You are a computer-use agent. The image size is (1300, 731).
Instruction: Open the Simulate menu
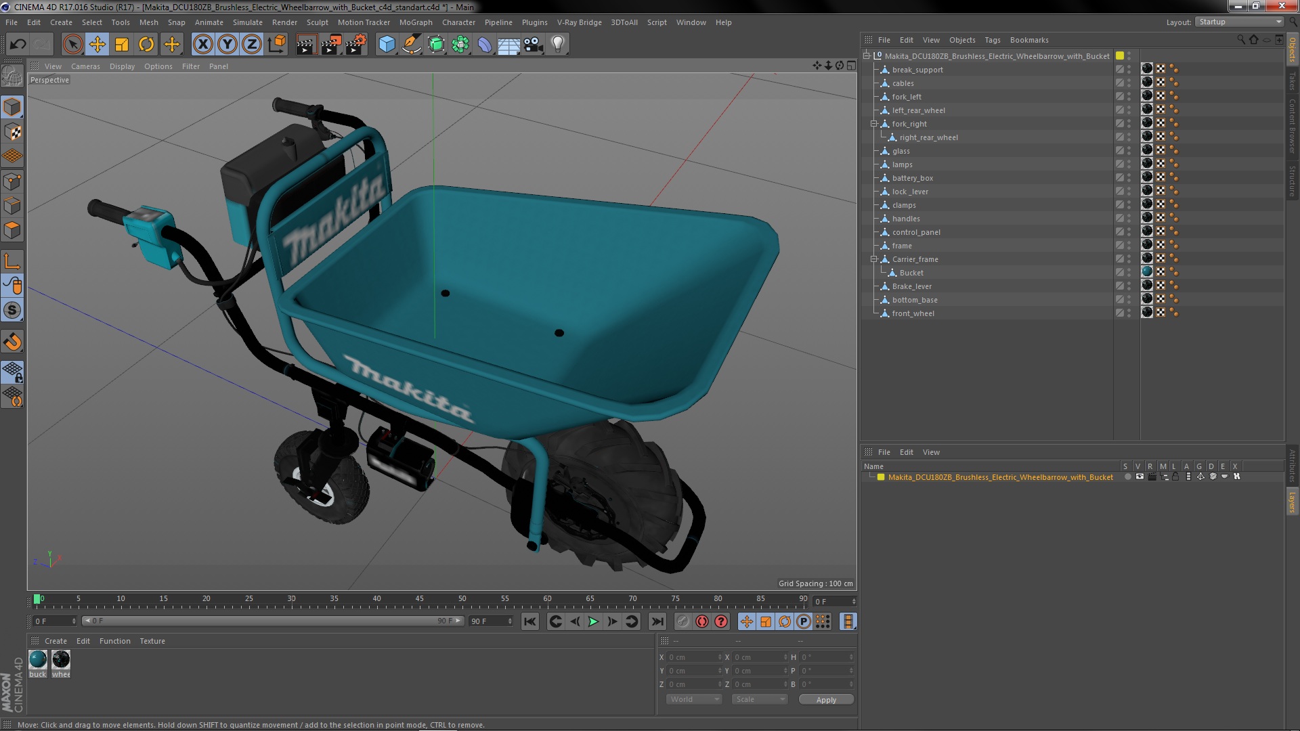(x=248, y=22)
